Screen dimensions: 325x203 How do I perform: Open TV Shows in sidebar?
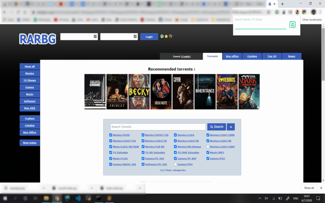click(x=30, y=80)
